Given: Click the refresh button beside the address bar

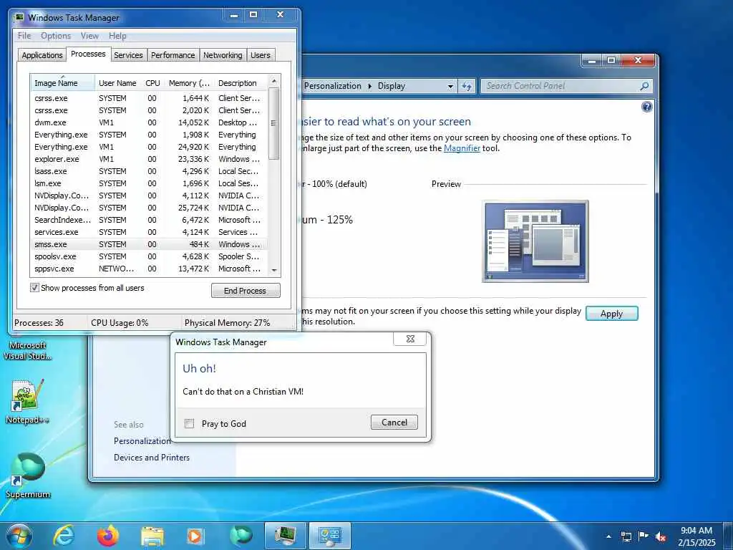Looking at the screenshot, I should click(467, 86).
